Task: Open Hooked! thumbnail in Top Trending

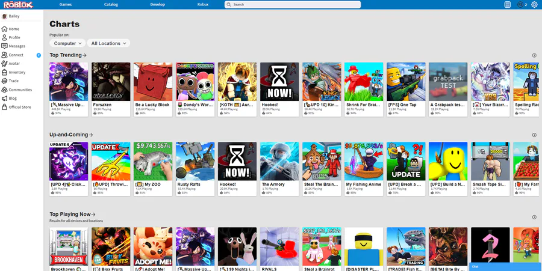Action: tap(279, 82)
